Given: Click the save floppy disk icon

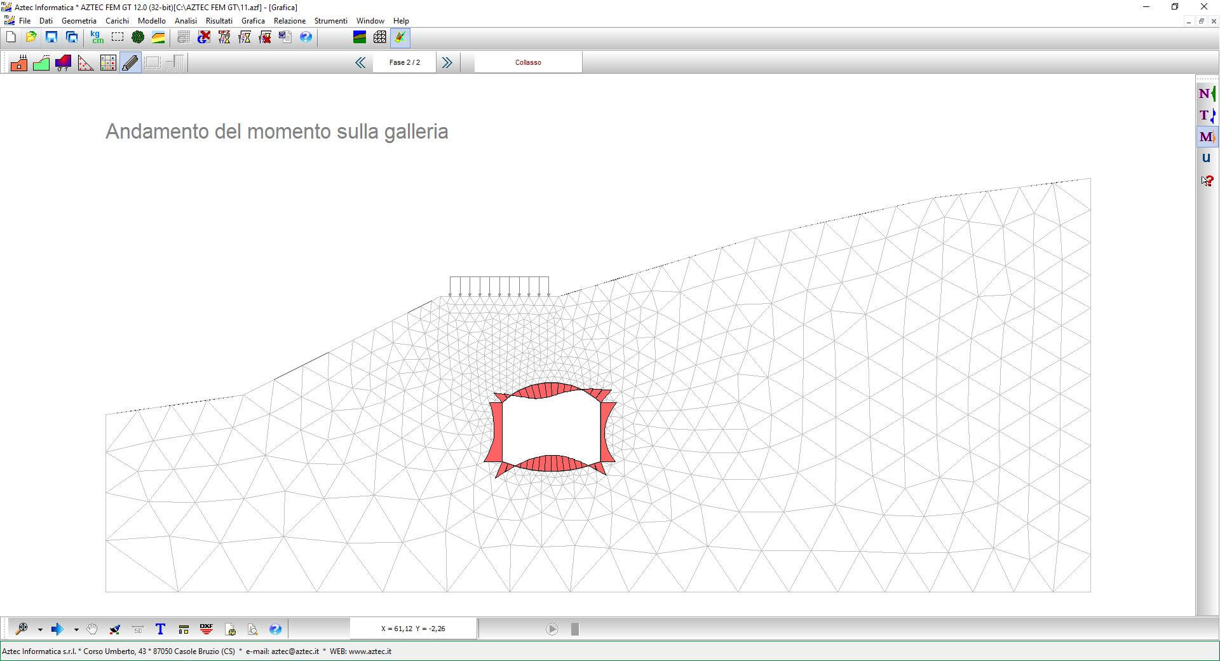Looking at the screenshot, I should [x=51, y=37].
